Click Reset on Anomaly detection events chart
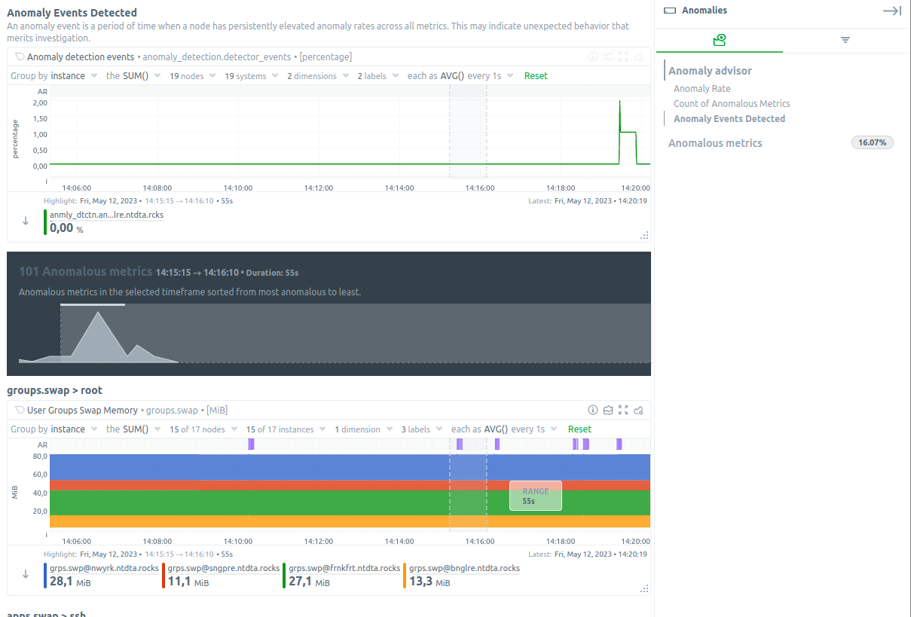911x617 pixels. tap(536, 75)
